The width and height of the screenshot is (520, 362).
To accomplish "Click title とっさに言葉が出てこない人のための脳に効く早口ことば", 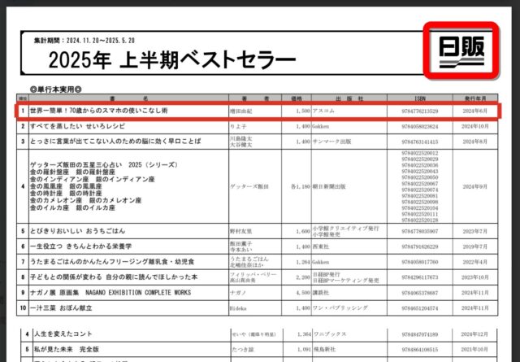I will pyautogui.click(x=115, y=142).
